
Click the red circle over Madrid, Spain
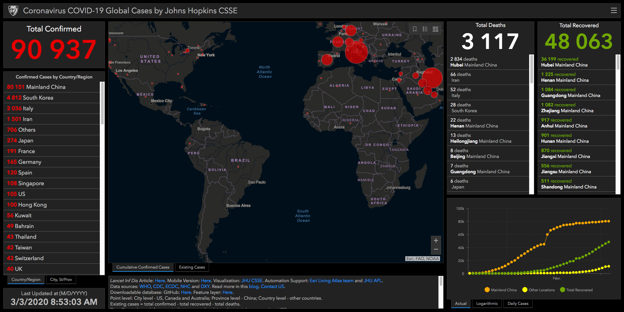pyautogui.click(x=327, y=60)
